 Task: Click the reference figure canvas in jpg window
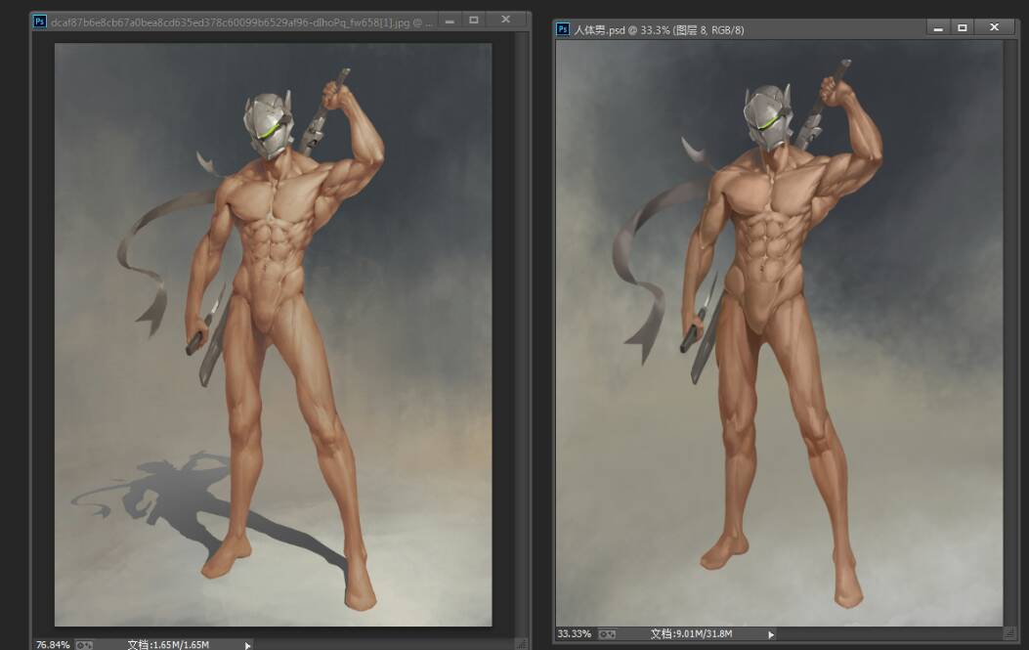tap(273, 335)
